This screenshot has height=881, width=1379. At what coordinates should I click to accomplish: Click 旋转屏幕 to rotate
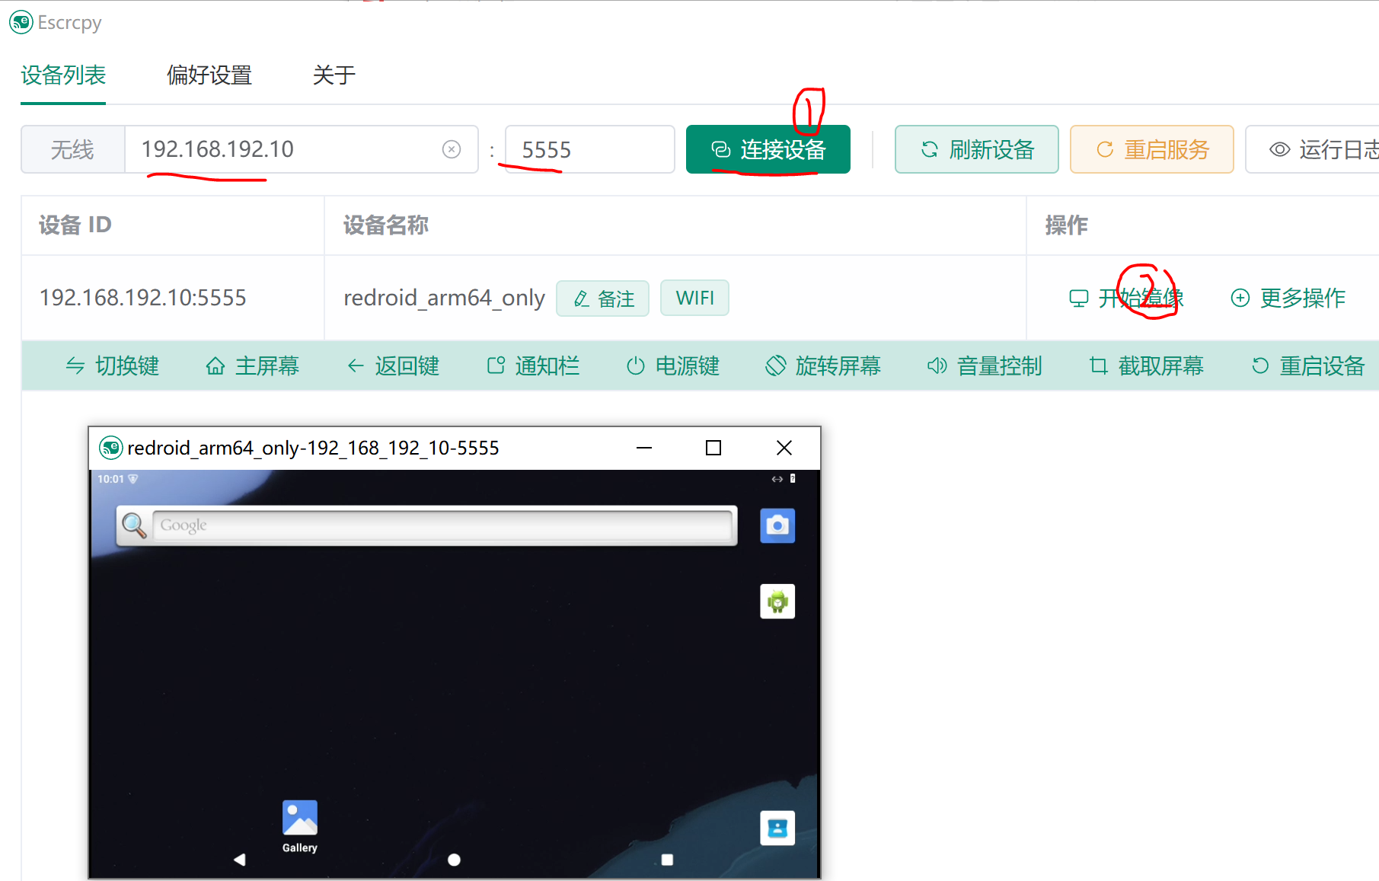point(822,365)
